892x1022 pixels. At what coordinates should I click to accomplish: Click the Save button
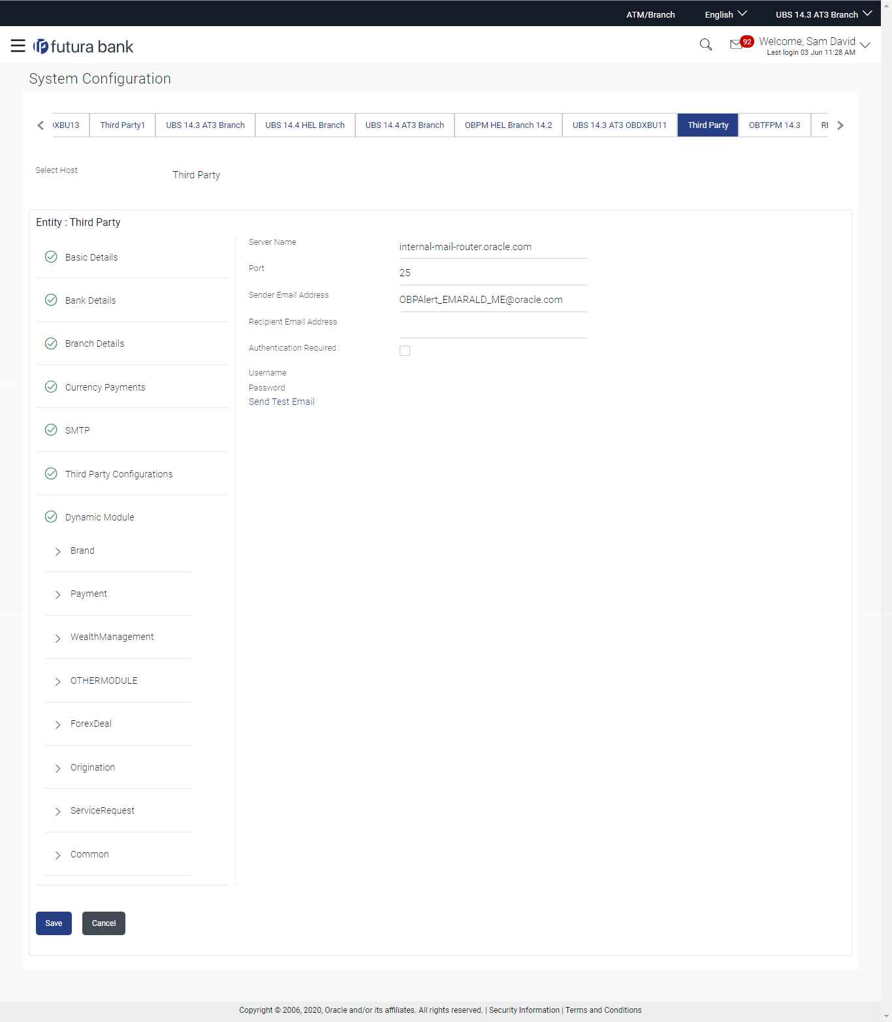click(x=54, y=923)
